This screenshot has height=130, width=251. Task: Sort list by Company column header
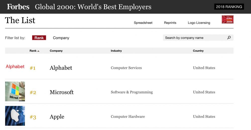click(56, 51)
